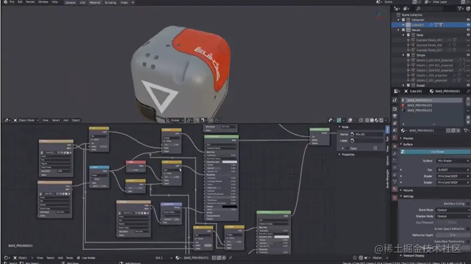The image size is (471, 264).
Task: Expand the Volume panel
Action: [408, 190]
